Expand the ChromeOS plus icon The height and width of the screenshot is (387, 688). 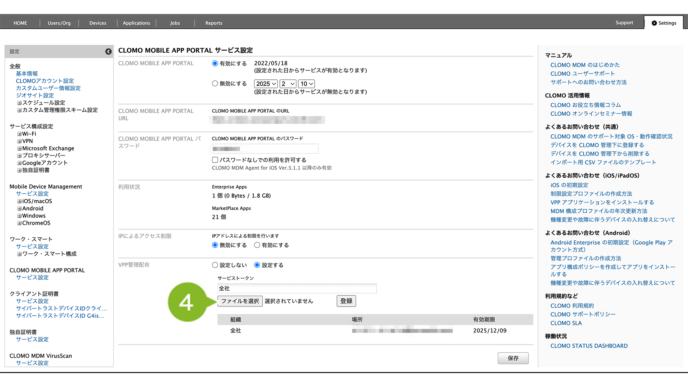pyautogui.click(x=19, y=223)
